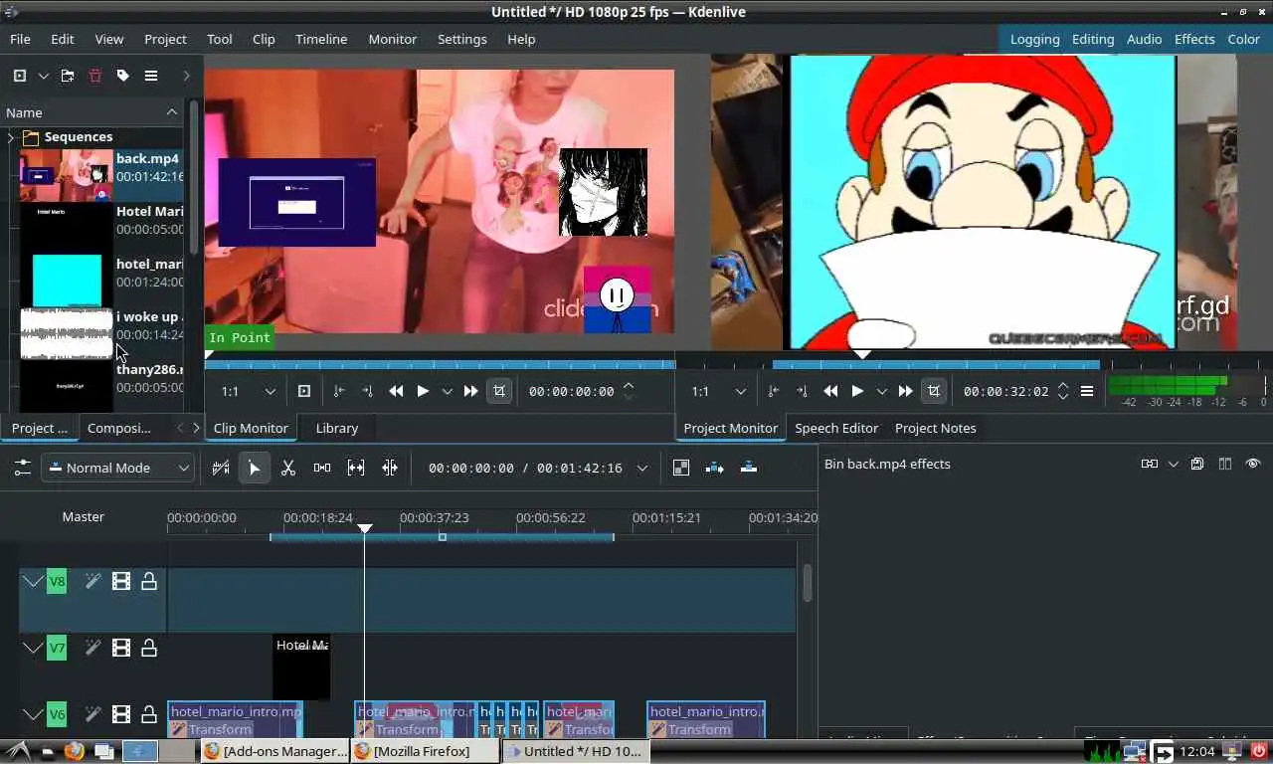Toggle Clip Monitor edit mode crop icon

(x=499, y=391)
